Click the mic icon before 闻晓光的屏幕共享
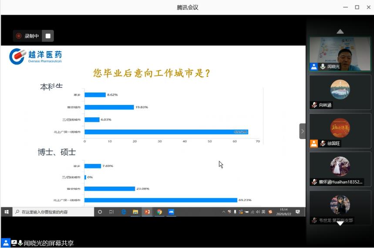This screenshot has width=374, height=248. pyautogui.click(x=20, y=243)
